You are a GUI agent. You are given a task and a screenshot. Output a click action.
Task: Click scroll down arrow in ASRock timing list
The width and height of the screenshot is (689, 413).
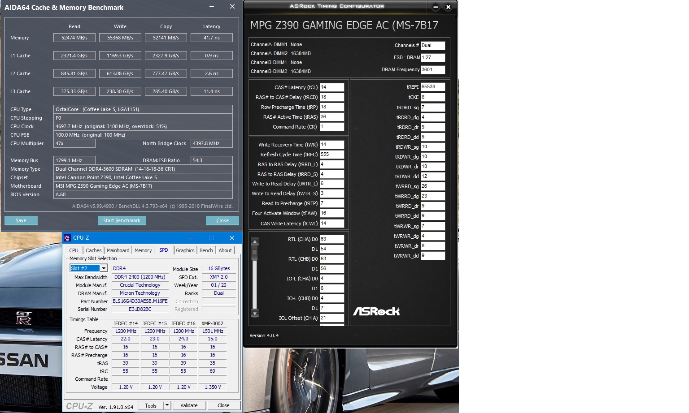tap(255, 313)
